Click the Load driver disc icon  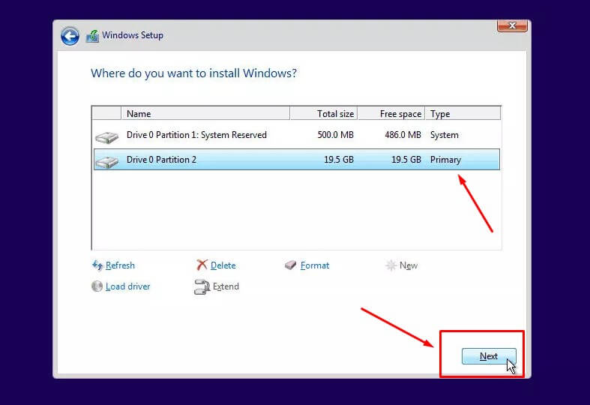tap(97, 286)
